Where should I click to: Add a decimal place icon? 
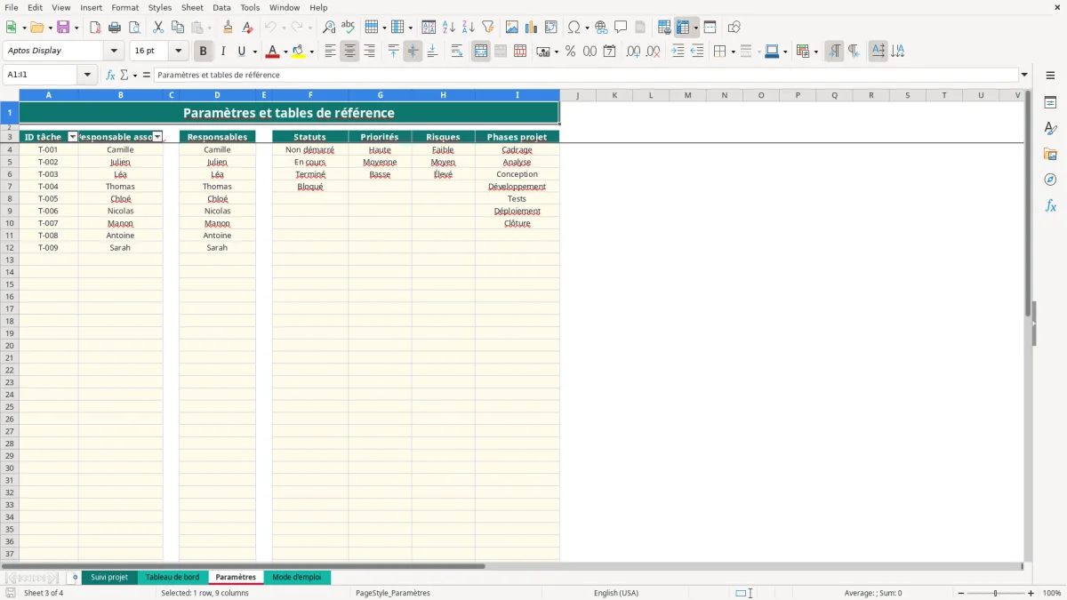633,52
